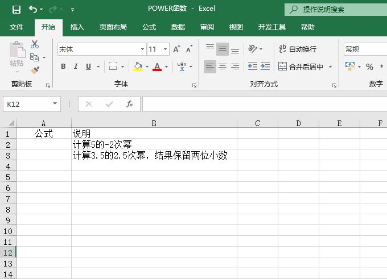Toggle Bold formatting
Screen dimensions: 387x279
point(63,66)
